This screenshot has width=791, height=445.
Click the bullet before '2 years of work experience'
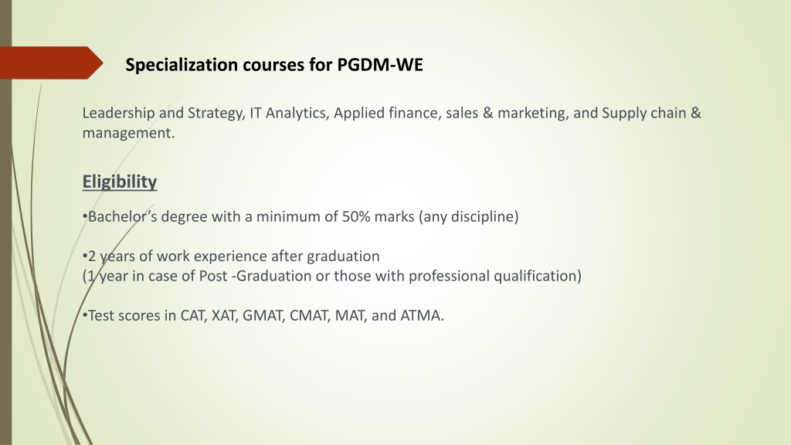(x=85, y=256)
